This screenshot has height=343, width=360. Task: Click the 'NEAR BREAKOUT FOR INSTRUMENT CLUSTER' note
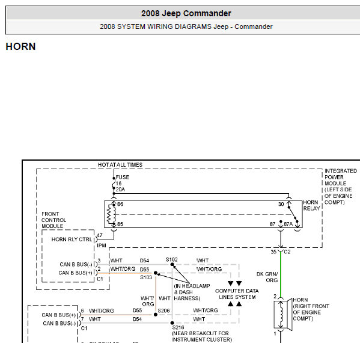202,336
